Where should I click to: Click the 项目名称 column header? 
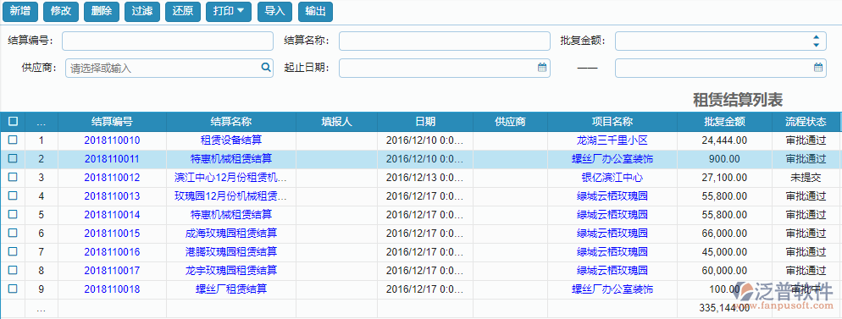tap(612, 122)
